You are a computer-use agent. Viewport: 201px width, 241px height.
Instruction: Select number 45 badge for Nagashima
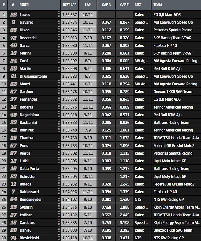pyautogui.click(x=13, y=115)
